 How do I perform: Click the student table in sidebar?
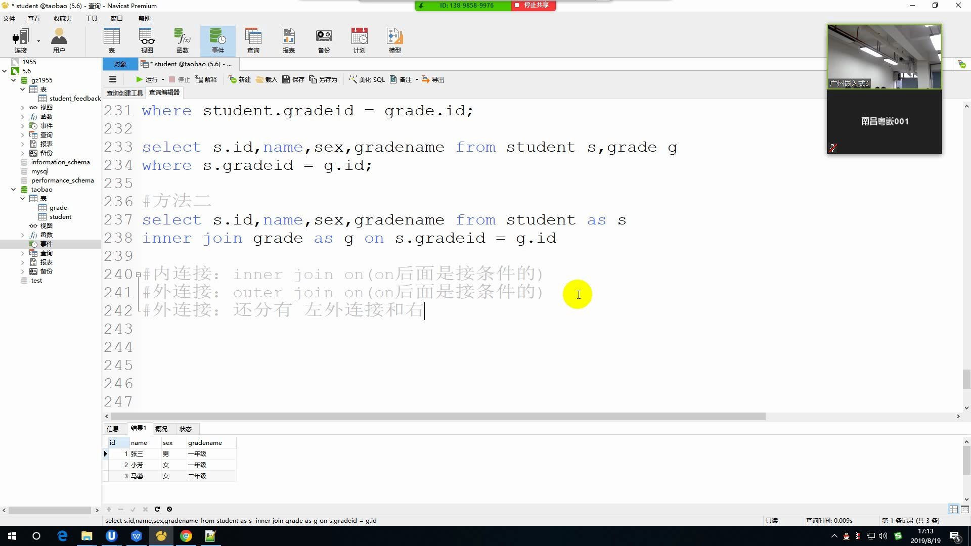point(60,216)
